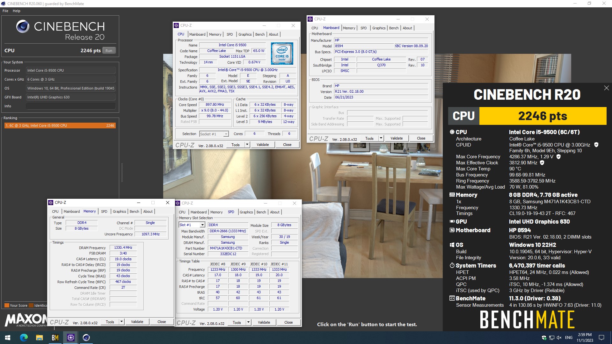Viewport: 612px width, 344px height.
Task: Open the Windows Start menu
Action: click(8, 338)
